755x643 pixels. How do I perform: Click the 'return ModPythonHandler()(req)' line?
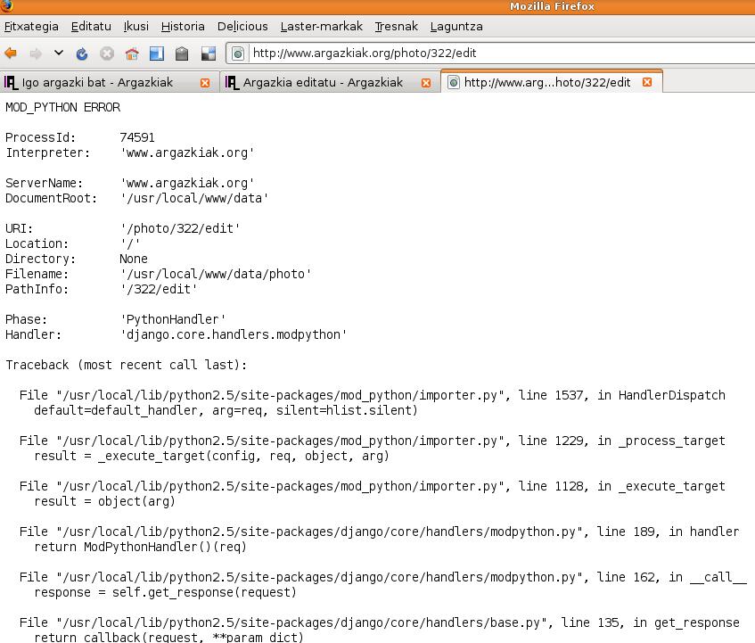[x=140, y=548]
